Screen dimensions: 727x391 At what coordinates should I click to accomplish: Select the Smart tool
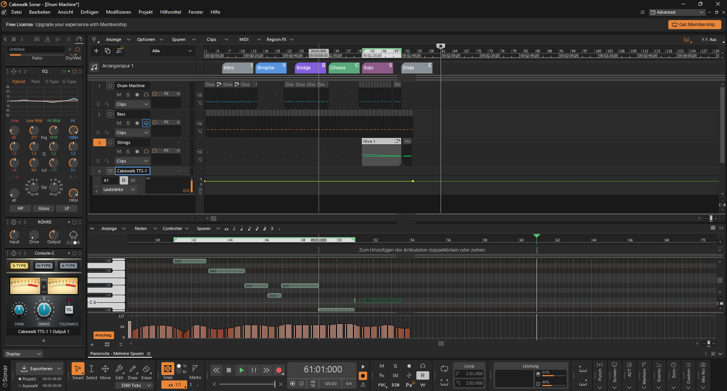pyautogui.click(x=78, y=369)
